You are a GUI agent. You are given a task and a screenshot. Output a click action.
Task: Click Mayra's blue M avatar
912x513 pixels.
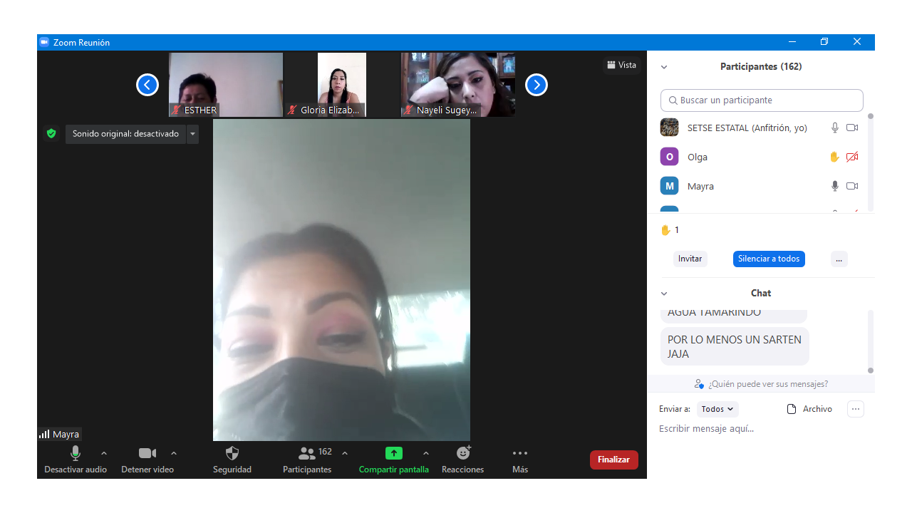click(x=669, y=186)
